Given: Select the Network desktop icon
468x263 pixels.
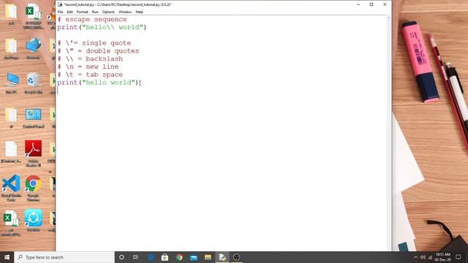Looking at the screenshot, I should (x=33, y=48).
